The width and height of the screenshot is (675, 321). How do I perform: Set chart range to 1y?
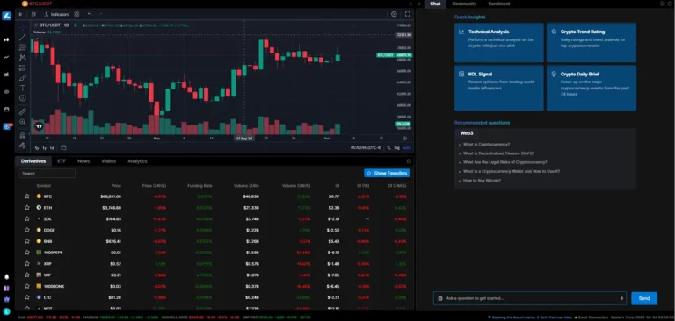44,148
